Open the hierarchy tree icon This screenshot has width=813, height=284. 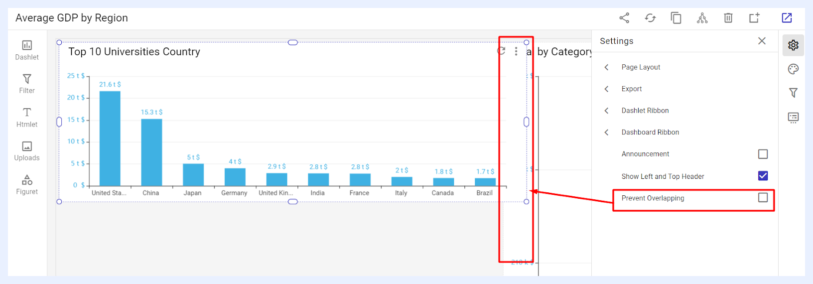(x=702, y=18)
